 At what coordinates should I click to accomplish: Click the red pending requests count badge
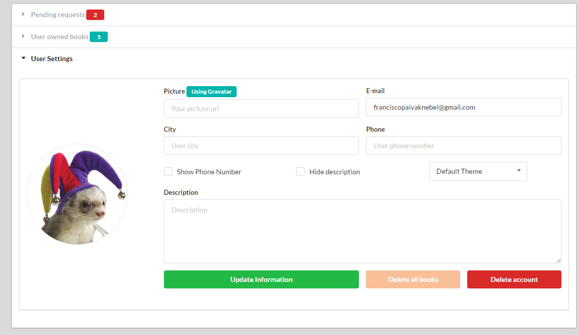pyautogui.click(x=95, y=15)
